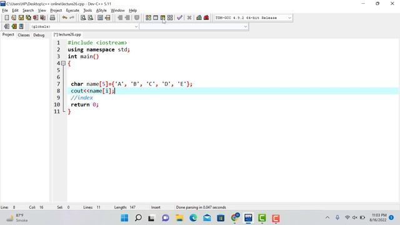The height and width of the screenshot is (225, 400).
Task: Click the Toggle Bookmark toolbar icon
Action: coord(14,26)
